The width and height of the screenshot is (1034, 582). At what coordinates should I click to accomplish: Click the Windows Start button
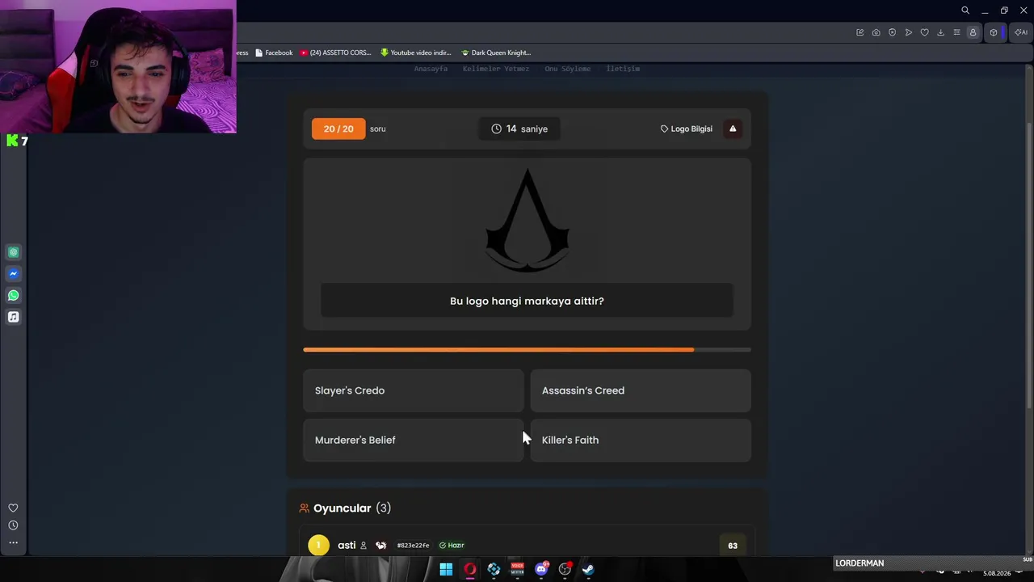(446, 569)
